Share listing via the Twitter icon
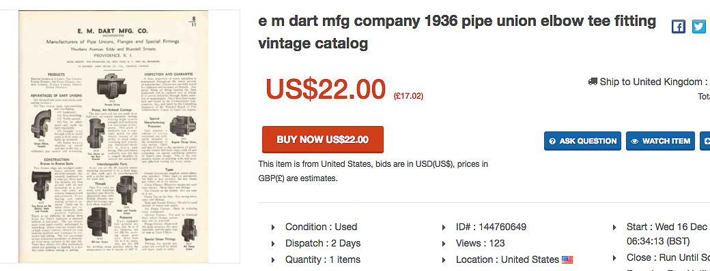Screen dimensions: 710x271 click(698, 27)
